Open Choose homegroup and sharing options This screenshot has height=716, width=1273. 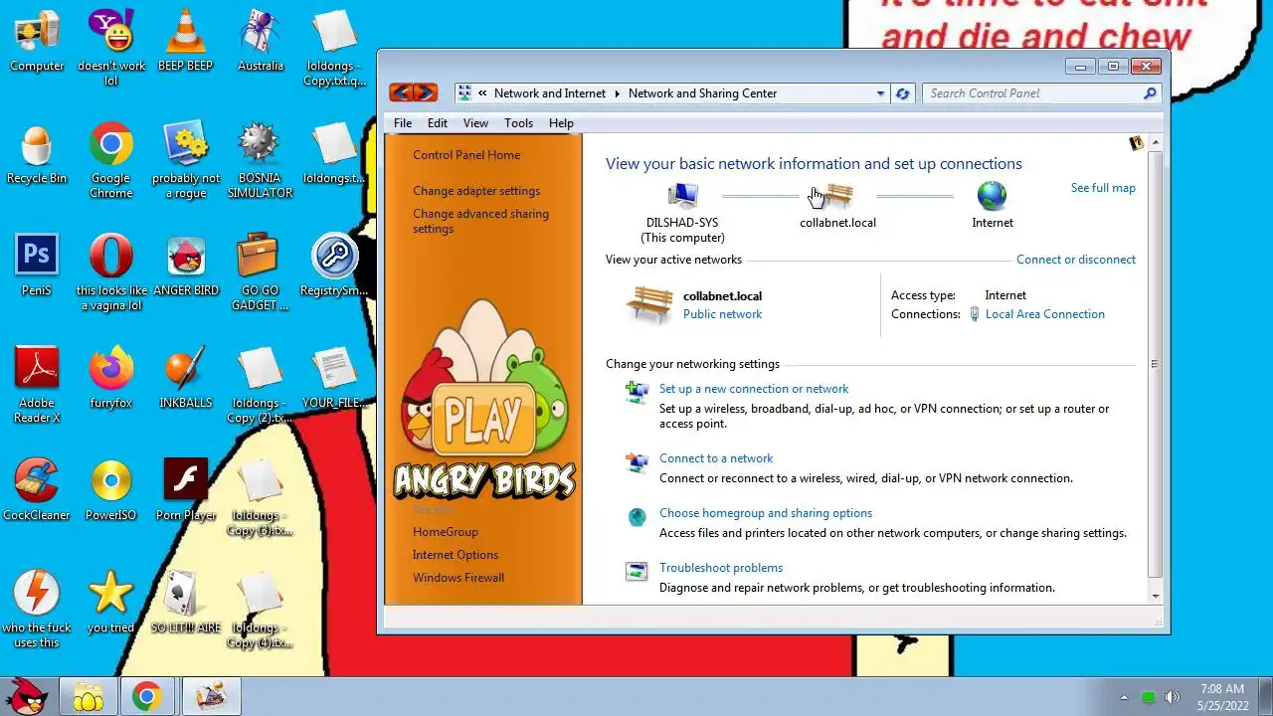(x=766, y=513)
